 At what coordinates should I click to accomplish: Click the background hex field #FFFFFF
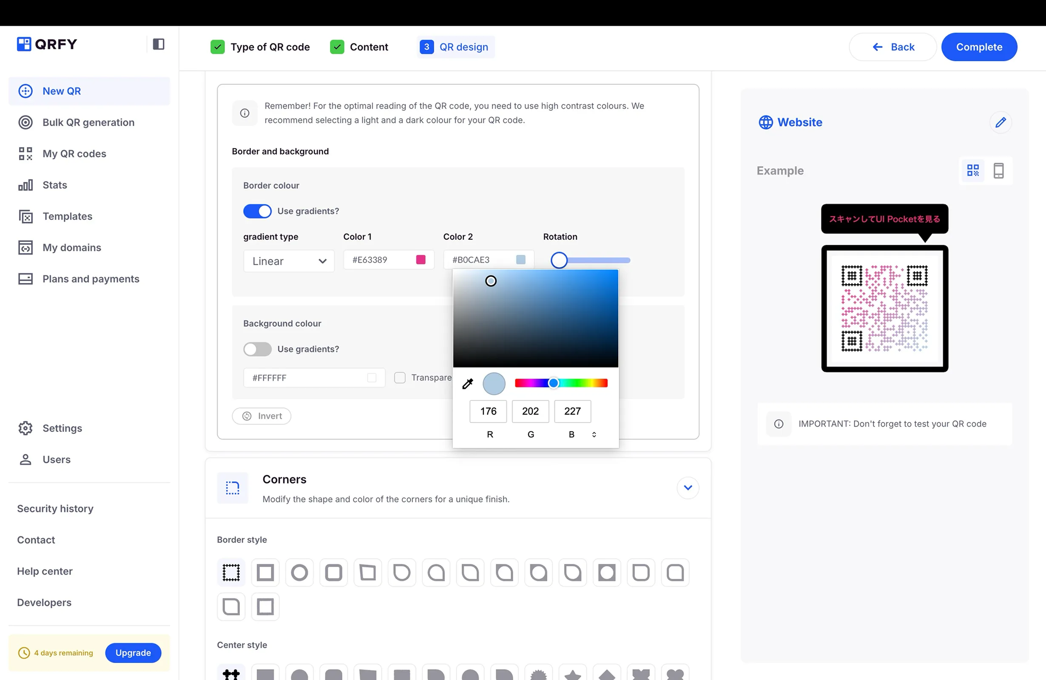(314, 378)
